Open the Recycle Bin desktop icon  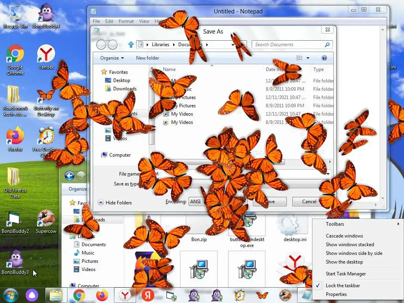[x=15, y=15]
